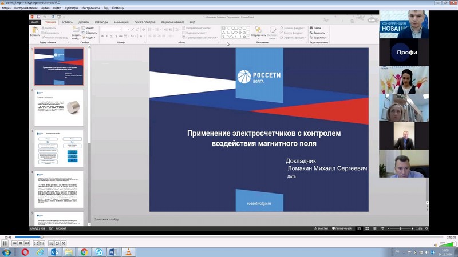Open the Раздел section dropdown

89,38
